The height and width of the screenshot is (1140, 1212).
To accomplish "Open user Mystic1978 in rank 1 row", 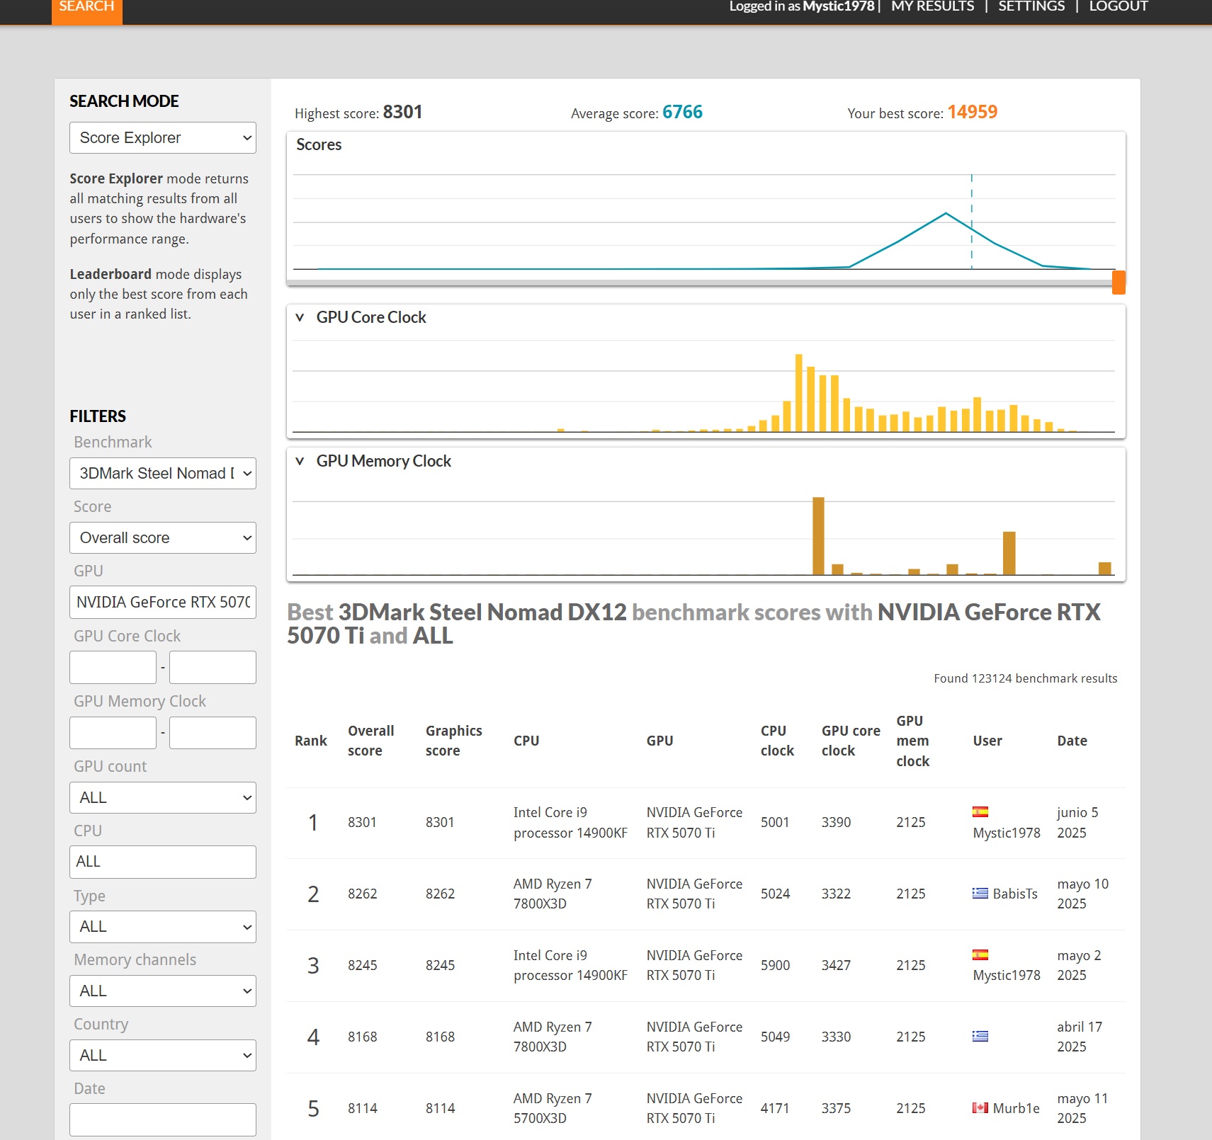I will tap(1007, 833).
